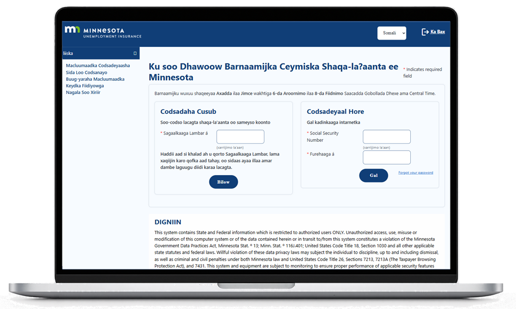Screen dimensions: 516x309
Task: Click the Gal login button
Action: [x=374, y=175]
